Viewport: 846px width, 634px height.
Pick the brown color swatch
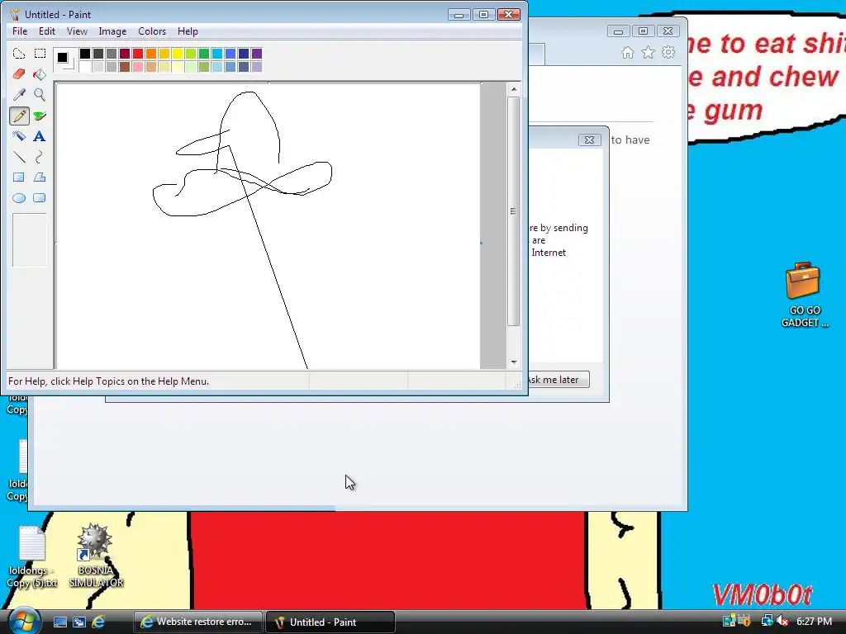(x=125, y=67)
